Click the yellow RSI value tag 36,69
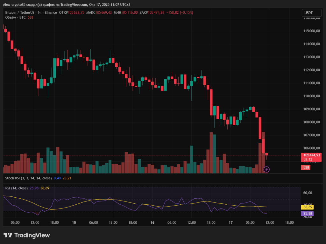326x244 pixels. click(307, 207)
